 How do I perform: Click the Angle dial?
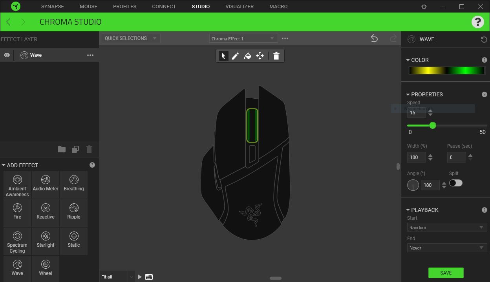[413, 185]
